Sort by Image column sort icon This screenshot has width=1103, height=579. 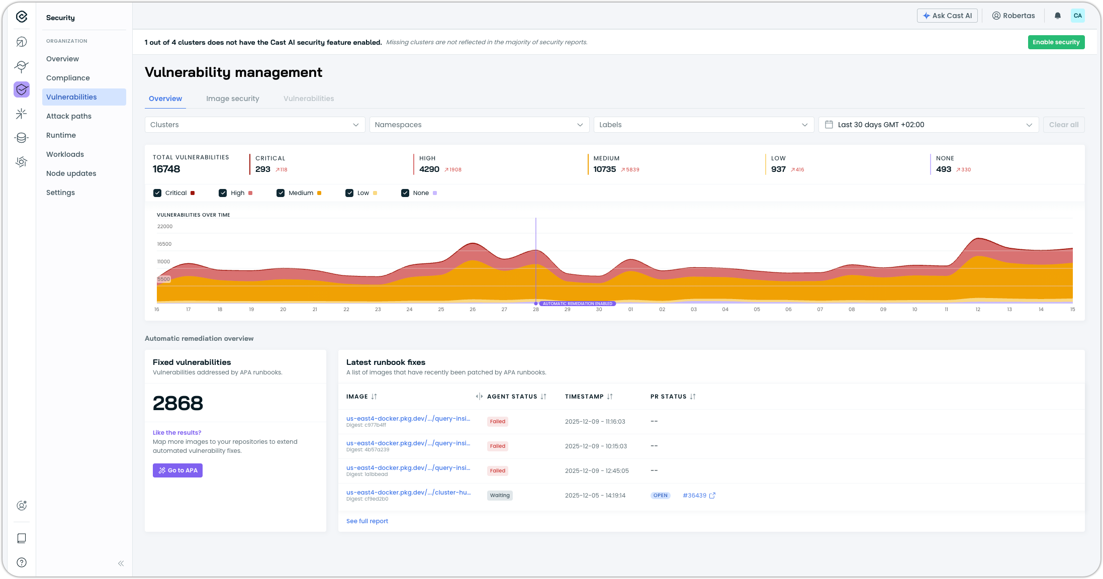pyautogui.click(x=374, y=397)
